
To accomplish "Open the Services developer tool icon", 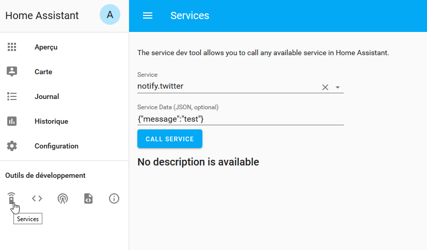I will 12,198.
